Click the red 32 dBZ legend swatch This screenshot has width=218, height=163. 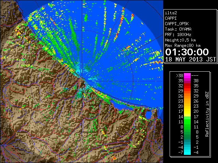click(x=187, y=86)
